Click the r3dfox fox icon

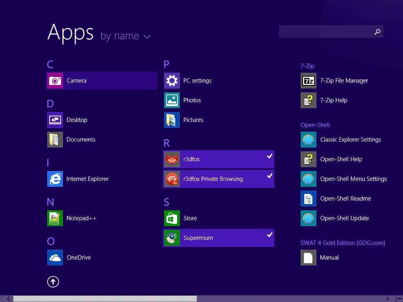pyautogui.click(x=172, y=159)
